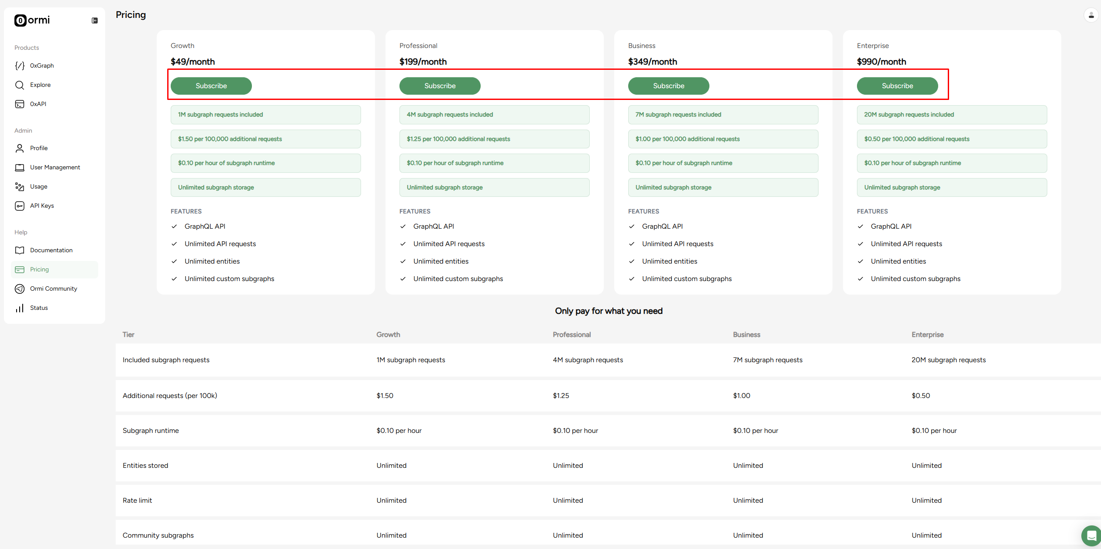The image size is (1101, 549).
Task: Visit the Ormi Community icon
Action: pos(20,288)
